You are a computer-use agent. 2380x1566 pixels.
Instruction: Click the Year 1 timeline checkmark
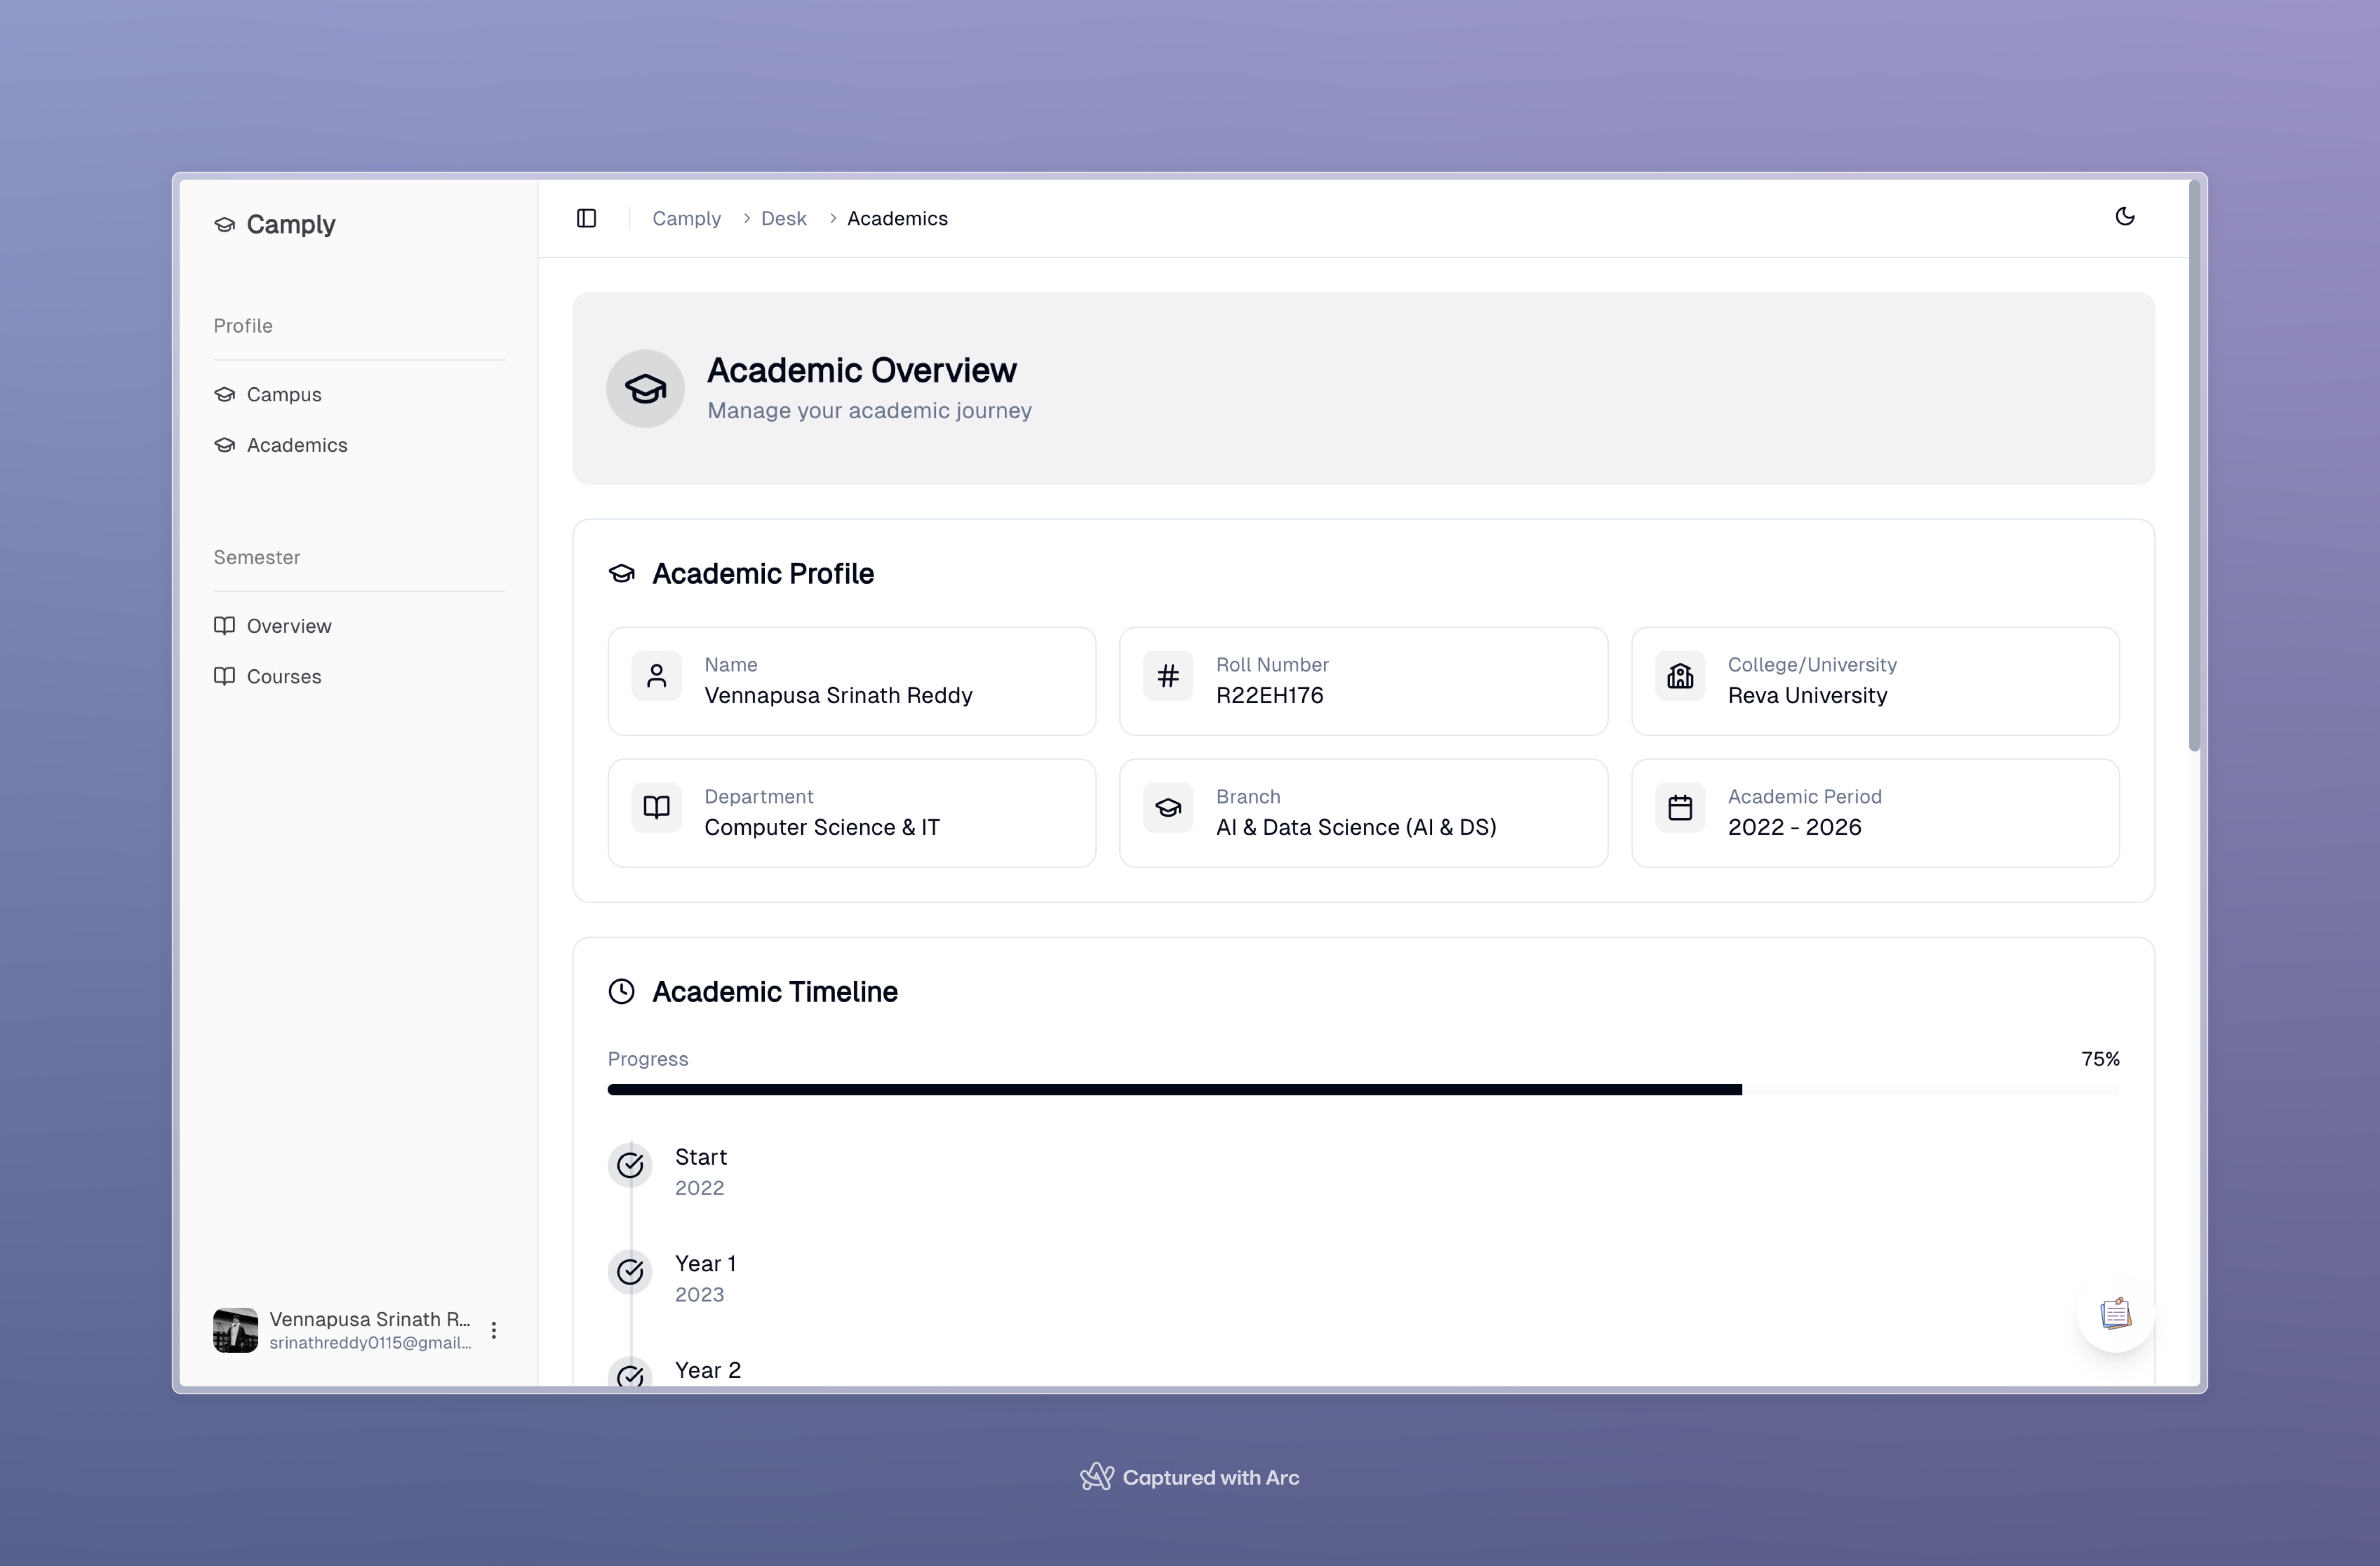pyautogui.click(x=630, y=1272)
